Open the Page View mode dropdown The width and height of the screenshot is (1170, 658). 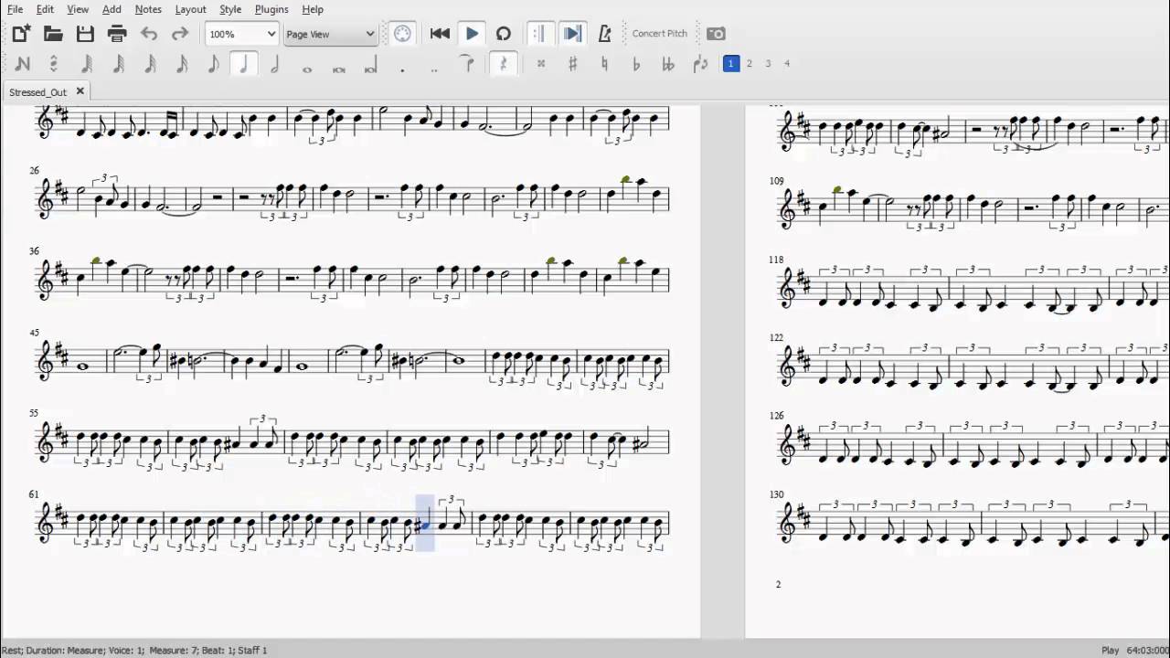tap(330, 34)
